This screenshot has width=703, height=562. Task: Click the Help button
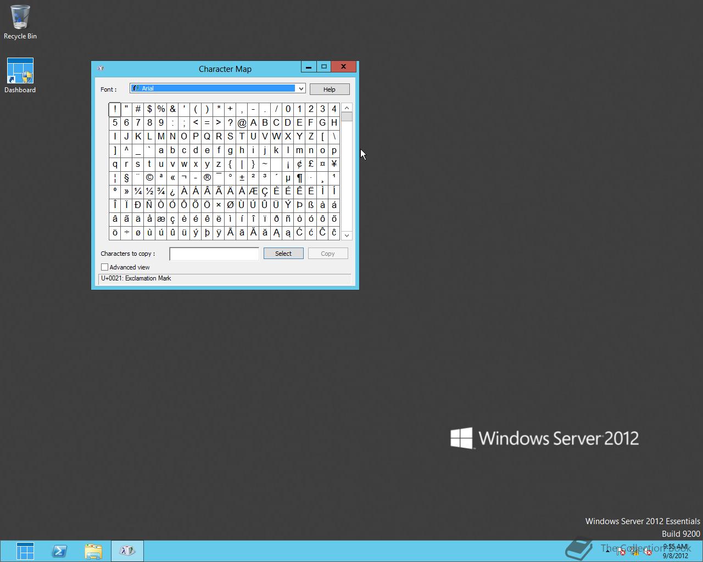[330, 89]
